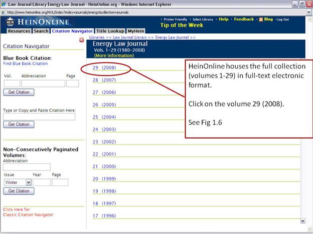Open the Feedback link
Image resolution: width=313 pixels, height=234 pixels.
point(244,19)
